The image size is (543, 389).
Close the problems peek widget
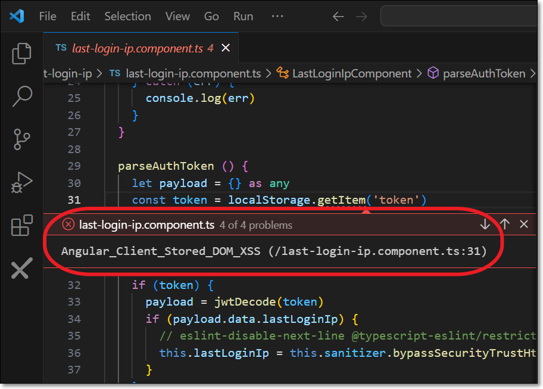tap(524, 224)
